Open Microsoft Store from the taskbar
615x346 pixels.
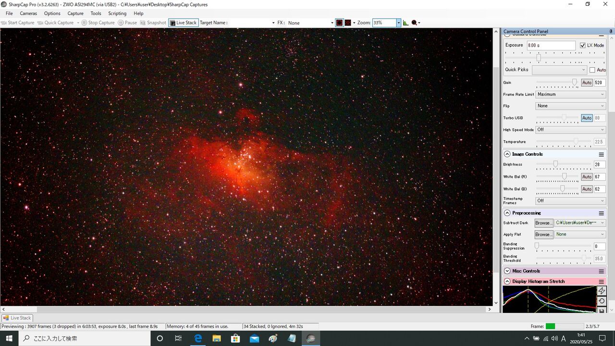coord(235,338)
